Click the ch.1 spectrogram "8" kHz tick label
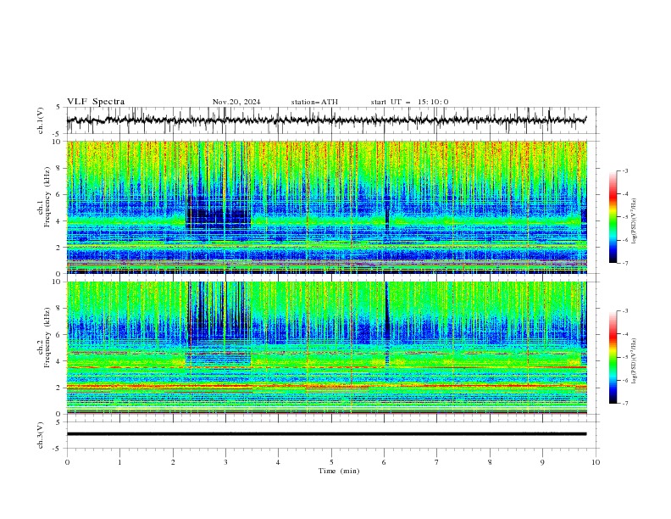 [60, 168]
